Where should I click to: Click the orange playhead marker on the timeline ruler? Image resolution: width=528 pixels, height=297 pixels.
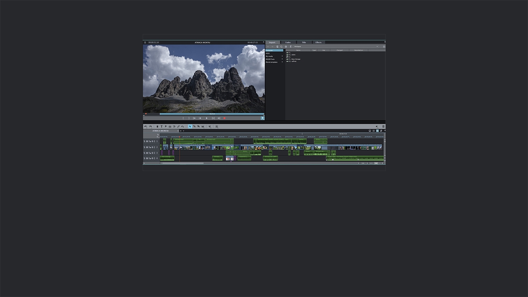pos(179,136)
